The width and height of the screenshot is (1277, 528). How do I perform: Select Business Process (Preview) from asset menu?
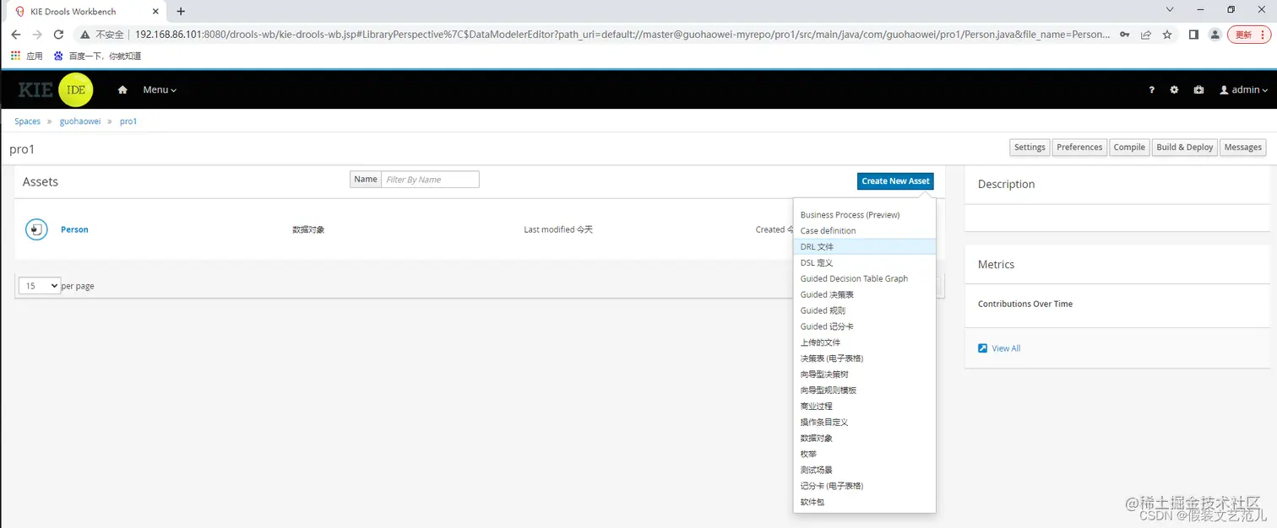[865, 215]
